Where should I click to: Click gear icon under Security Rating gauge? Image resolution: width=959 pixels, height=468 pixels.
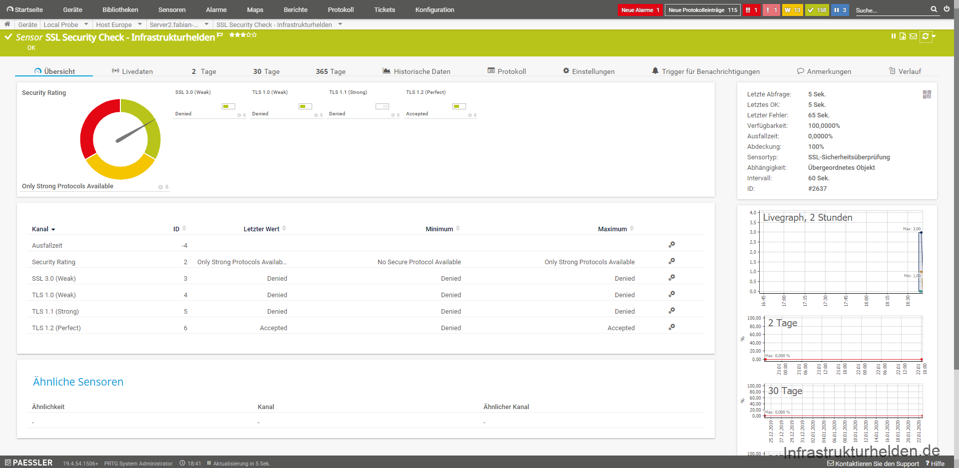(160, 187)
